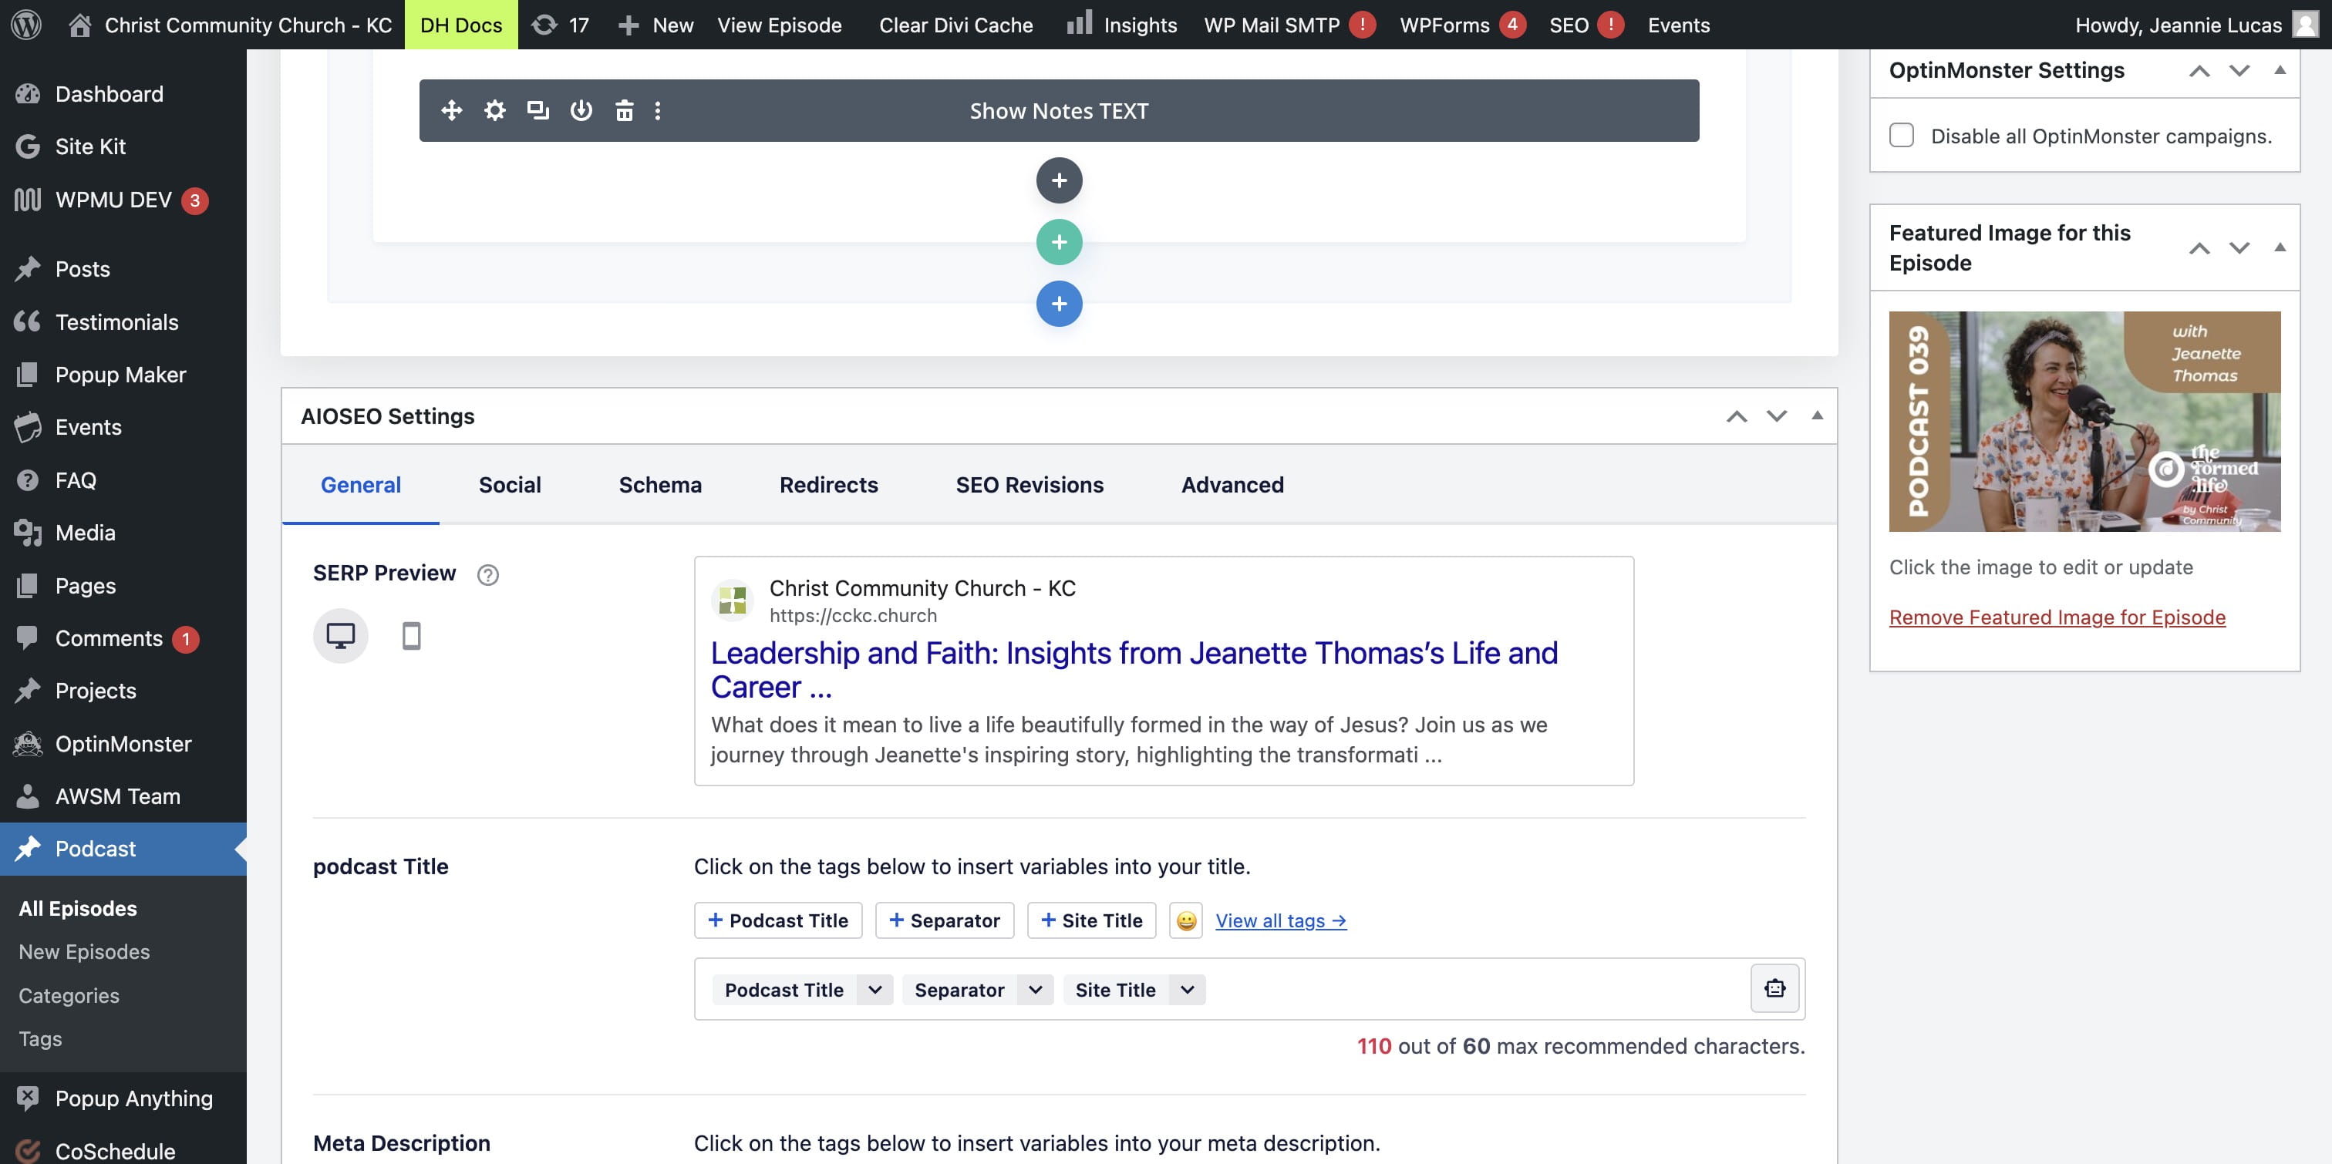Move Featured Image for this Episode panel down
2332x1164 pixels.
[x=2239, y=248]
